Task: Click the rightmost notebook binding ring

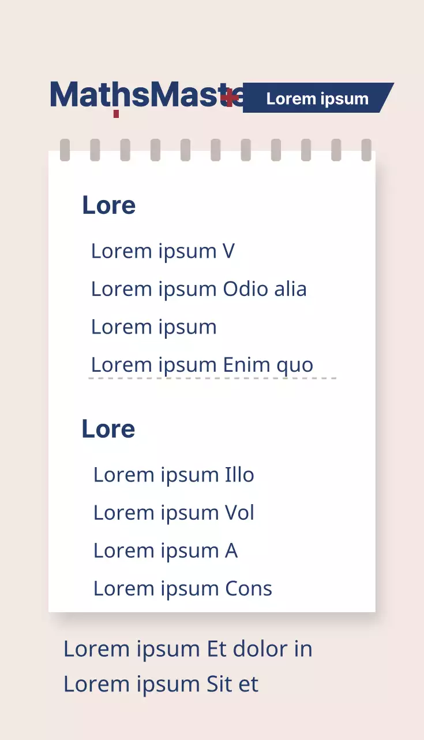Action: [x=366, y=150]
